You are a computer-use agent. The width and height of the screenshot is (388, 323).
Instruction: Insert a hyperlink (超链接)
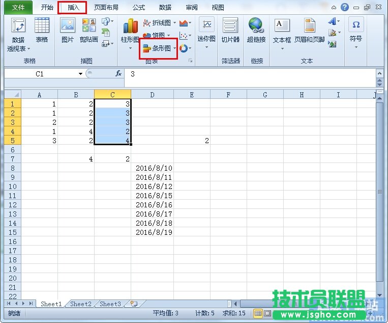coord(256,30)
